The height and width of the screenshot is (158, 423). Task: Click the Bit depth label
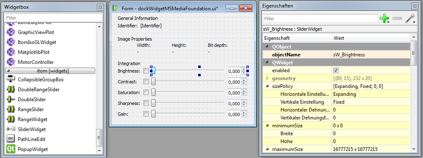[217, 45]
